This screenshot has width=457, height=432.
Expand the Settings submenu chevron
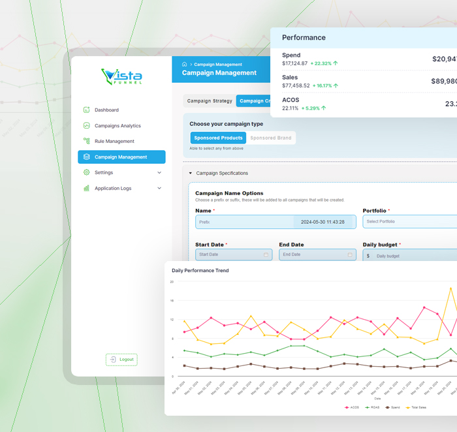[x=159, y=172]
